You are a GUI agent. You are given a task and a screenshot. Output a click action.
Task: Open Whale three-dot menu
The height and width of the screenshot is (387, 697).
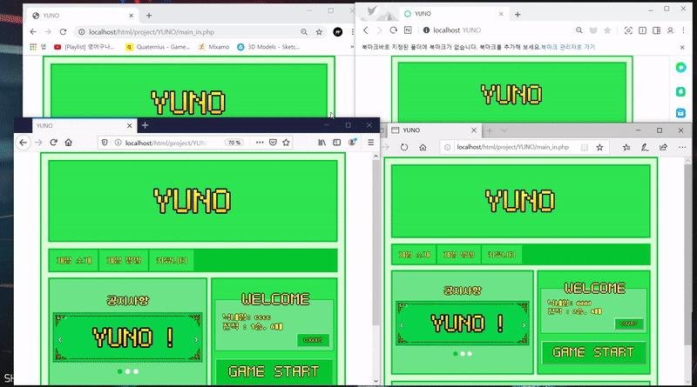tap(684, 30)
